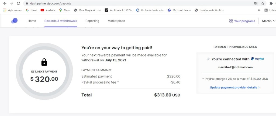Reload the page with the refresh icon

18,3
